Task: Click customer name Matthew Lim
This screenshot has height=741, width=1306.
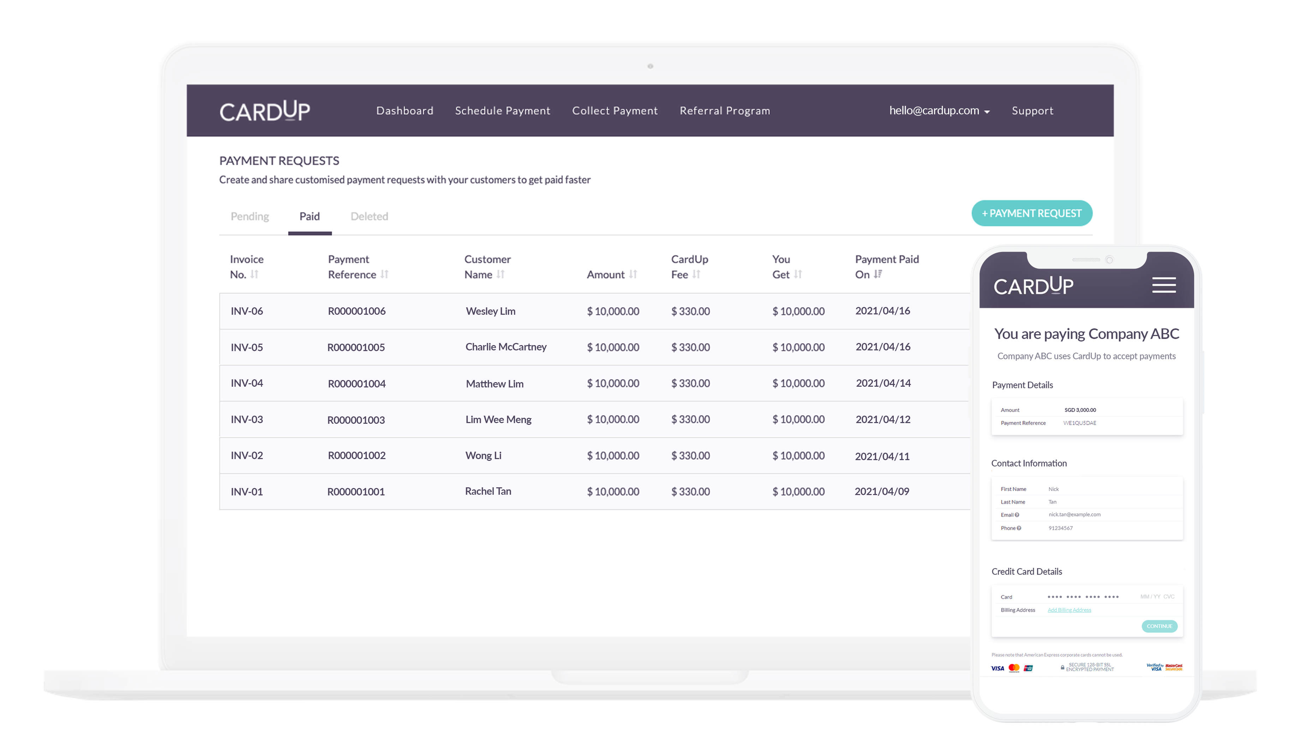Action: pyautogui.click(x=494, y=384)
